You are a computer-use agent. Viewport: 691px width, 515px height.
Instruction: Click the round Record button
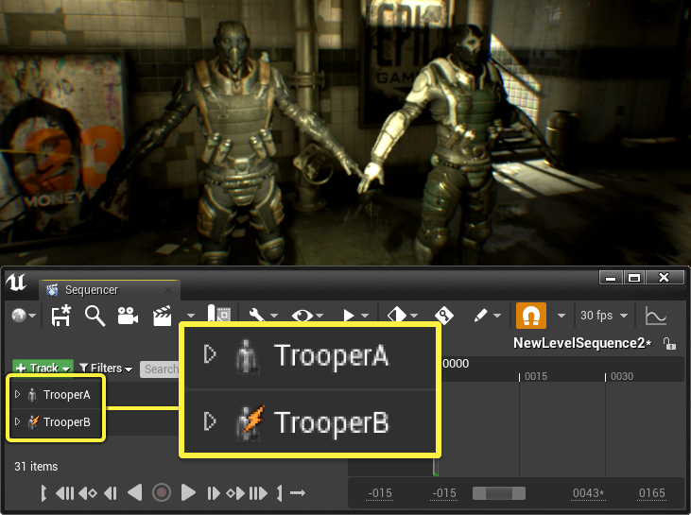click(x=162, y=492)
